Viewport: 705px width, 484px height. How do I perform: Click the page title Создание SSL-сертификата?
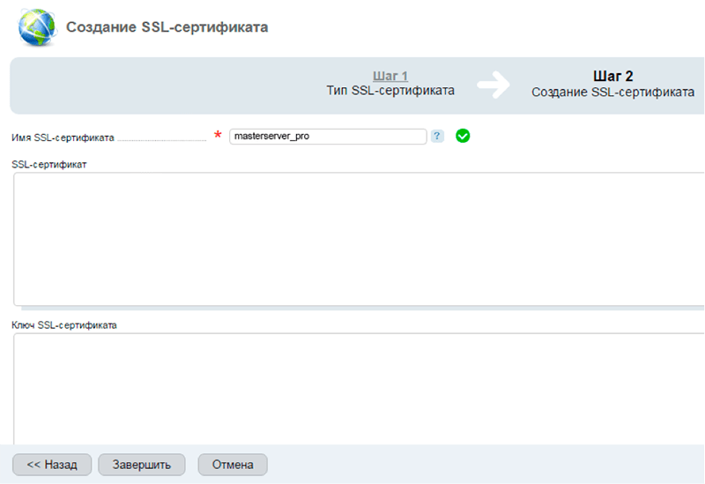click(x=167, y=27)
